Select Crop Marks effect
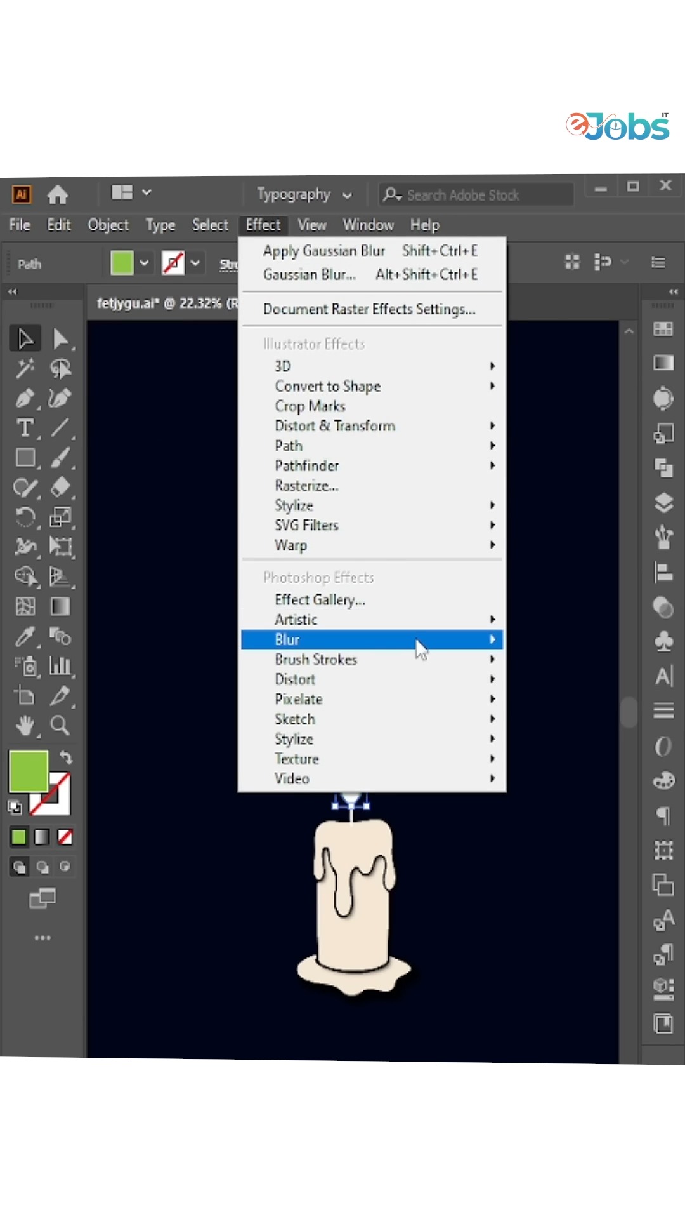685x1219 pixels. [x=310, y=406]
